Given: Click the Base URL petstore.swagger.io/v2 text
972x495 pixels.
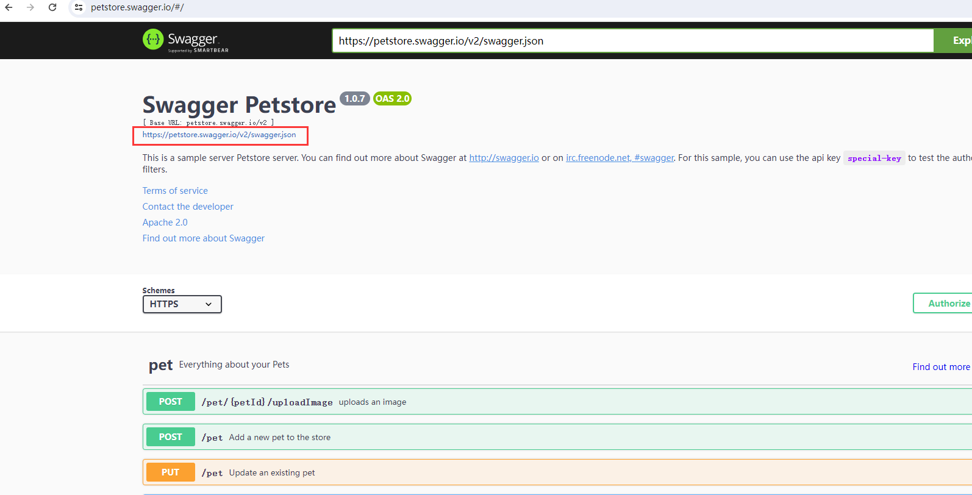Looking at the screenshot, I should (x=209, y=123).
